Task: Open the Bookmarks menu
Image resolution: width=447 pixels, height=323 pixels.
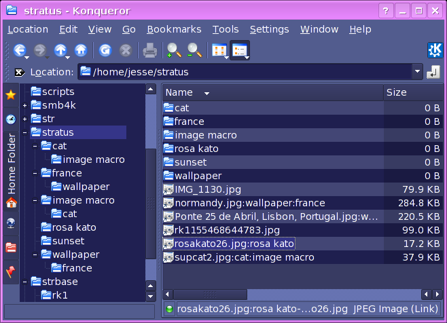Action: [x=174, y=29]
